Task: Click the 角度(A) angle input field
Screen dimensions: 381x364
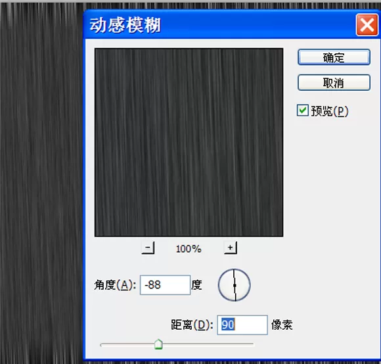Action: [x=165, y=284]
